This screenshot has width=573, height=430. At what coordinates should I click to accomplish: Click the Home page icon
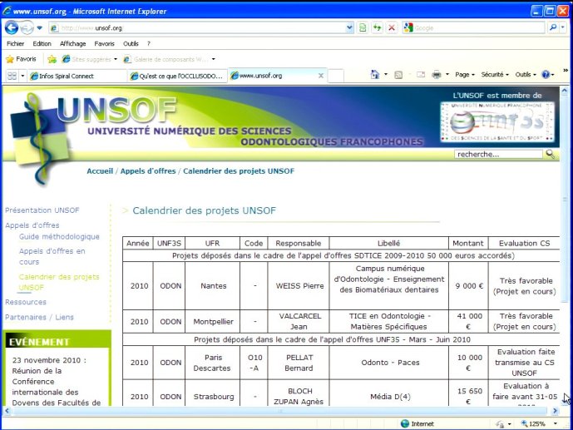point(375,75)
